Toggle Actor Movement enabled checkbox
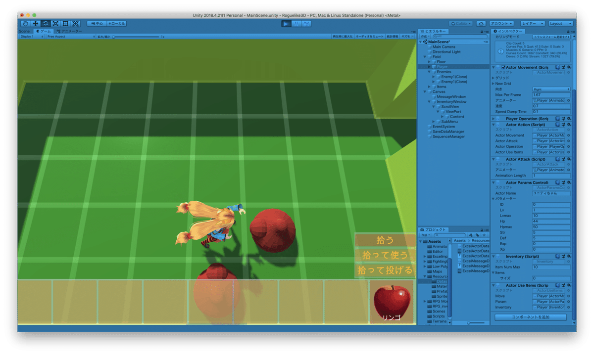The image size is (594, 355). coord(503,67)
